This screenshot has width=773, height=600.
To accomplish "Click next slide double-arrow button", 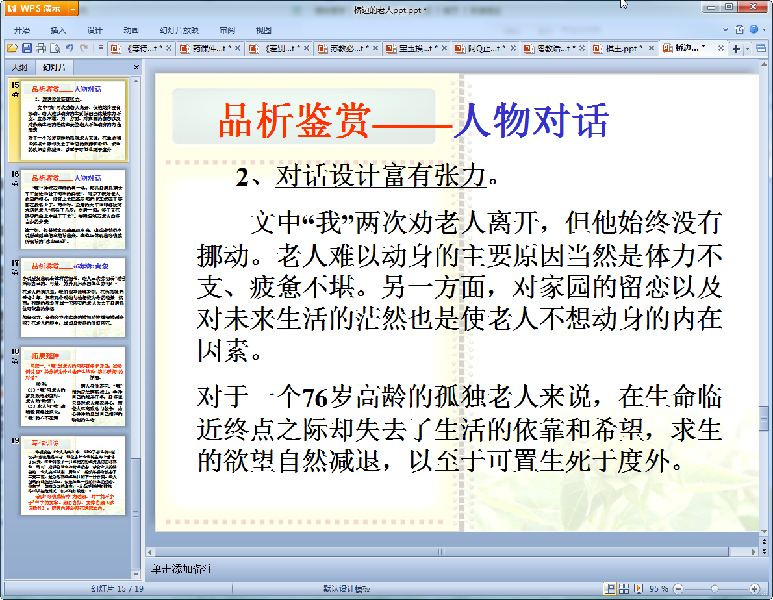I will [764, 552].
